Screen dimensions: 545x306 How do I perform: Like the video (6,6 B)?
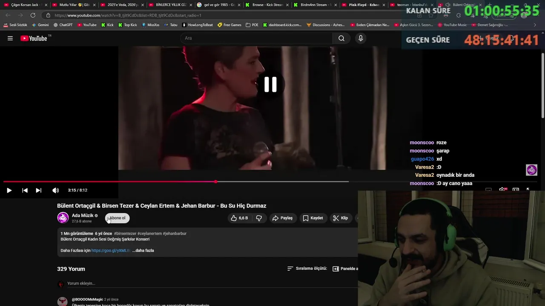(x=239, y=218)
